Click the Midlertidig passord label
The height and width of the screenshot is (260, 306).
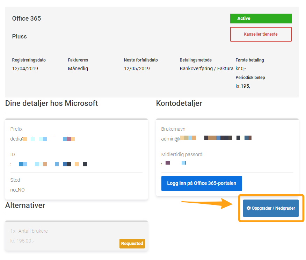(182, 154)
